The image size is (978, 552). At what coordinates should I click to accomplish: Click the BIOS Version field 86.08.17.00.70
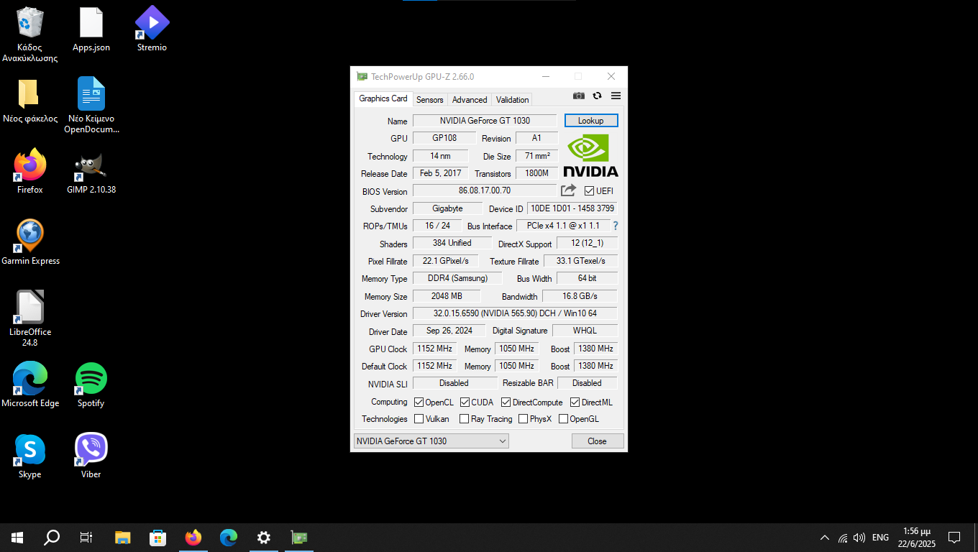[x=485, y=190]
